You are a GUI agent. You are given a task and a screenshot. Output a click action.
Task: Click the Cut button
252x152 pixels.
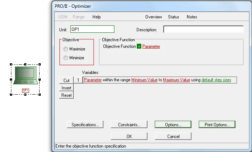pyautogui.click(x=66, y=80)
